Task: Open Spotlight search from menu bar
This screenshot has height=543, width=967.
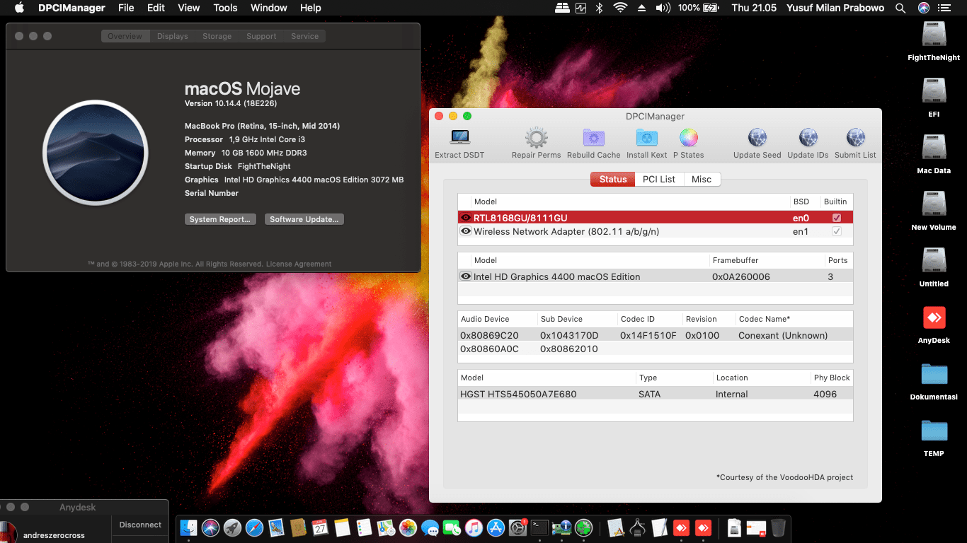Action: pyautogui.click(x=900, y=8)
